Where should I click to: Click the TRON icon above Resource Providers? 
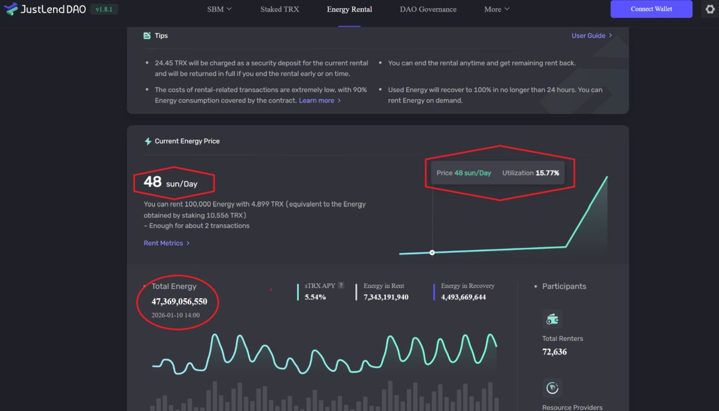pyautogui.click(x=552, y=388)
